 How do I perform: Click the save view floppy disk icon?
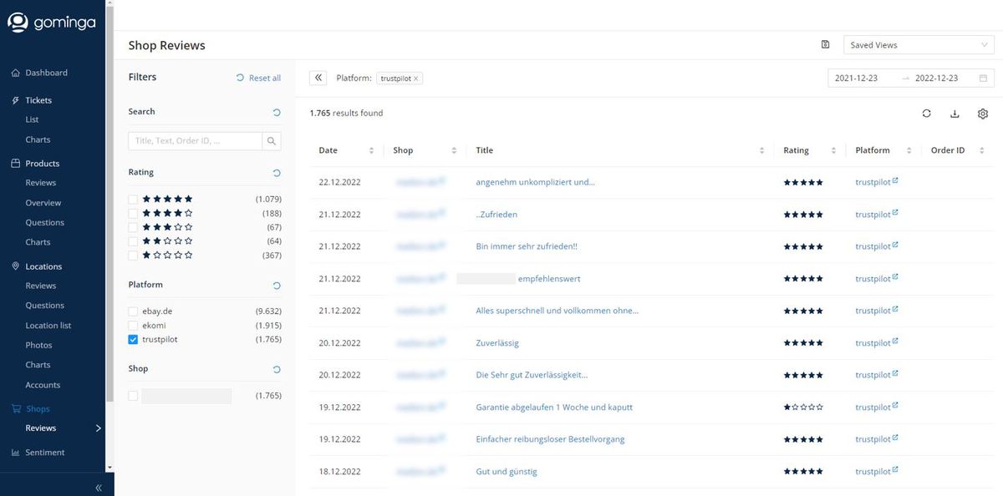(826, 45)
